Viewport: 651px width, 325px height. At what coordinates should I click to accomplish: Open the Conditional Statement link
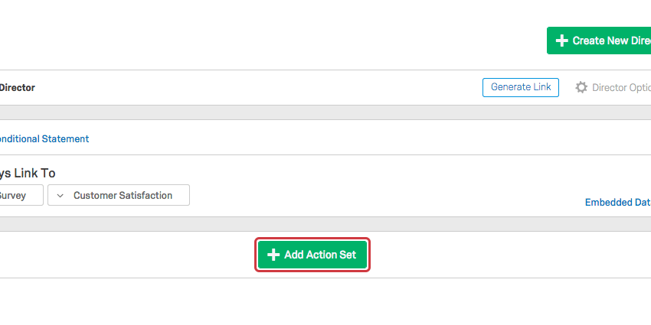[44, 139]
